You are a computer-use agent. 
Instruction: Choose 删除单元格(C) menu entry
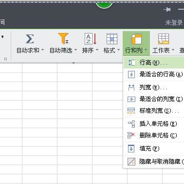point(154,135)
